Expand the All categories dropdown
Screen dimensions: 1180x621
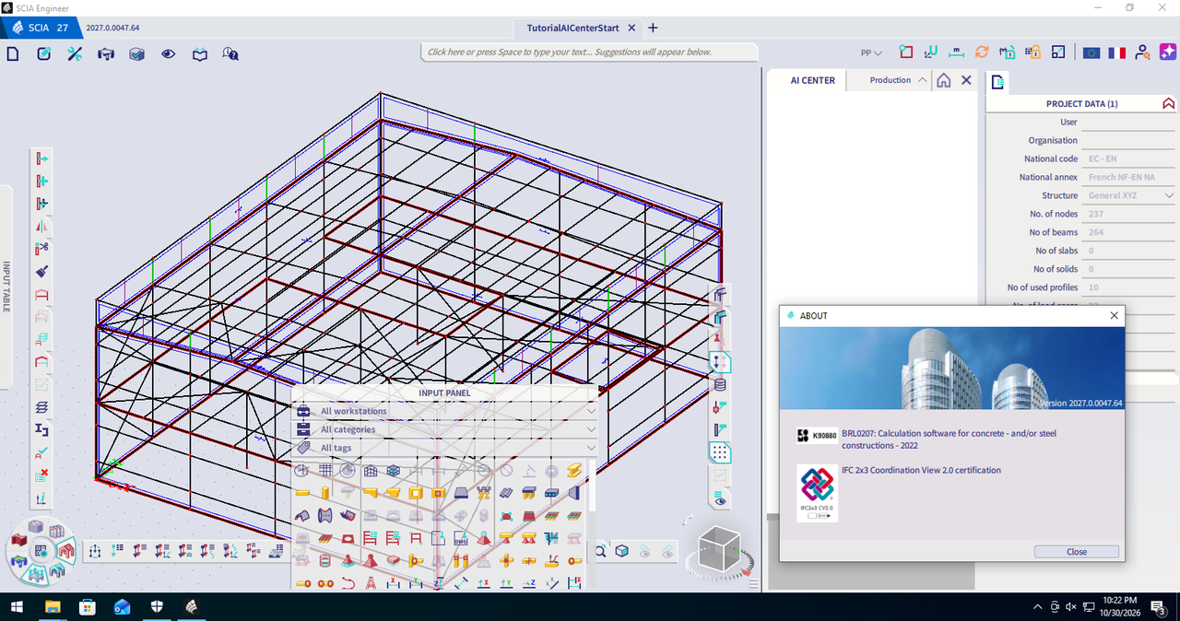pyautogui.click(x=445, y=429)
